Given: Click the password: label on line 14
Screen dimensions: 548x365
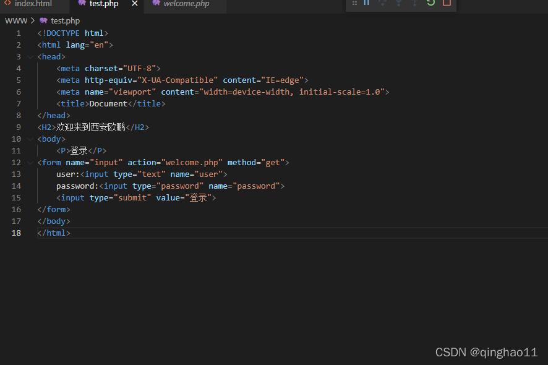Looking at the screenshot, I should (77, 186).
